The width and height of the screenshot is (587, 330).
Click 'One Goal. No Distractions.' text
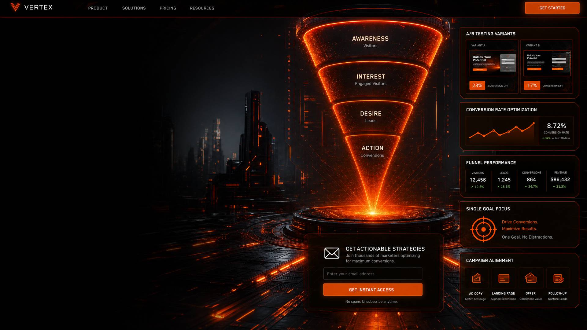(x=527, y=237)
